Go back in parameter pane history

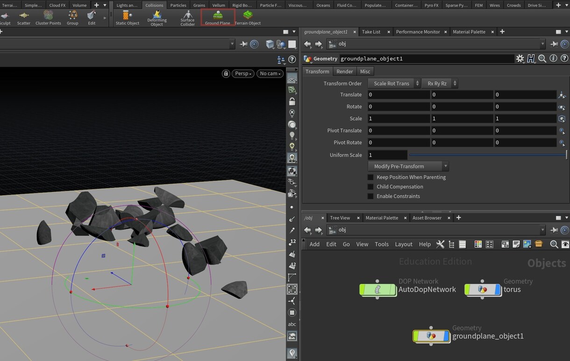click(307, 44)
